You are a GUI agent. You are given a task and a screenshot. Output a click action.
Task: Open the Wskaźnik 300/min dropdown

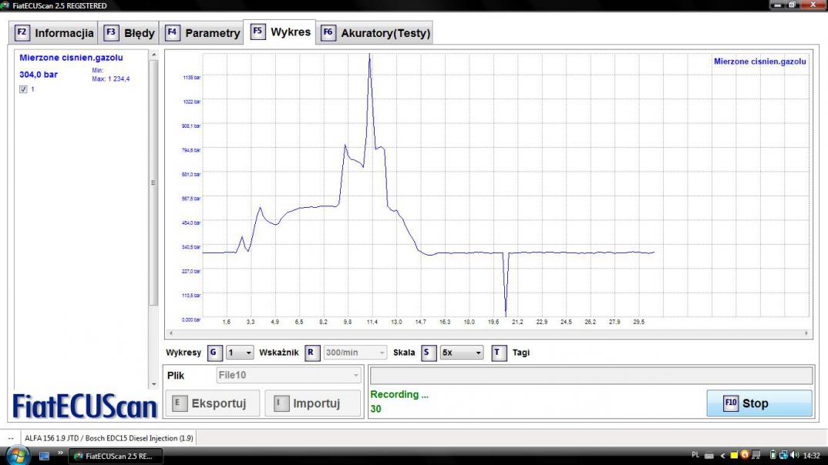tap(355, 353)
